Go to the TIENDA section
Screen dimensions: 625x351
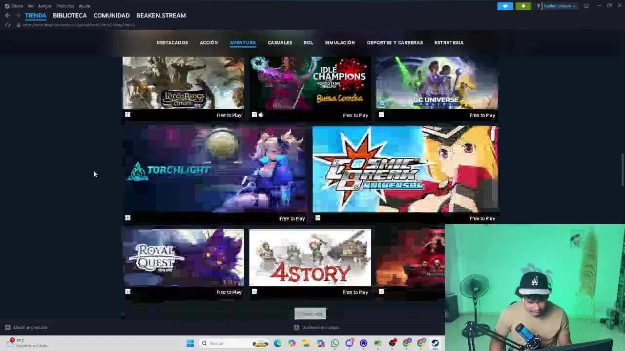point(36,16)
